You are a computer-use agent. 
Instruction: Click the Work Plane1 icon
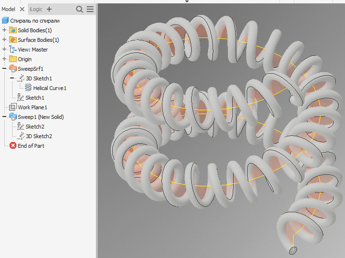(x=13, y=107)
